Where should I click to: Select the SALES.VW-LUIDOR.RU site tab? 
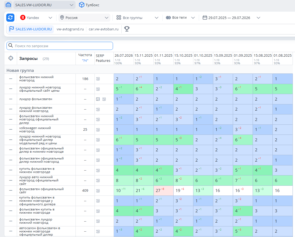31,29
